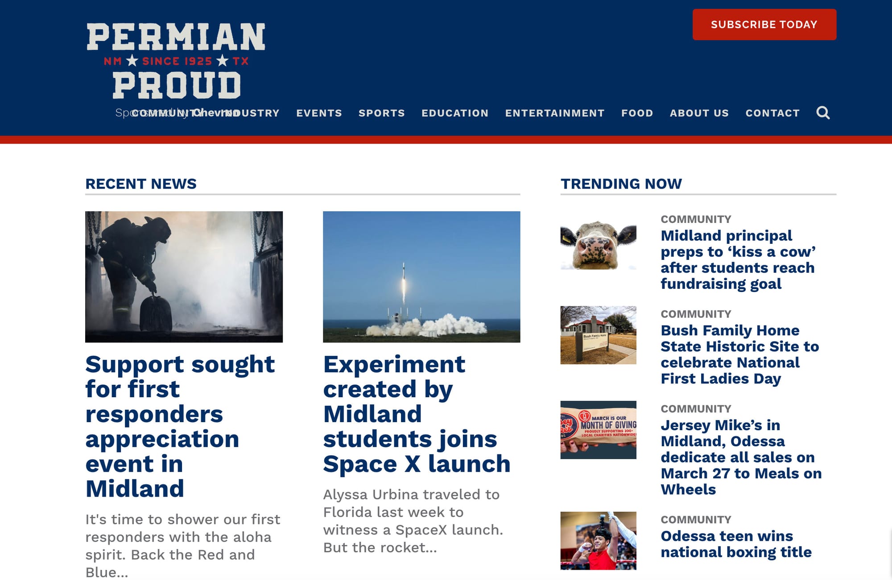Open the search magnifier icon
Viewport: 892px width, 580px height.
pyautogui.click(x=823, y=113)
